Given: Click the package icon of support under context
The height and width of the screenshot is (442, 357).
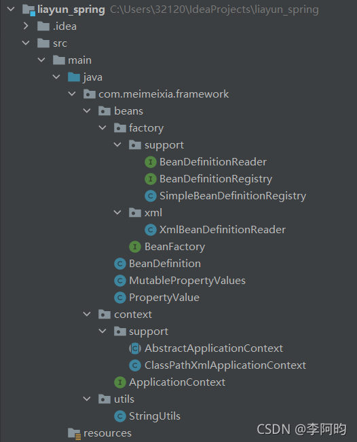Looking at the screenshot, I should point(120,331).
